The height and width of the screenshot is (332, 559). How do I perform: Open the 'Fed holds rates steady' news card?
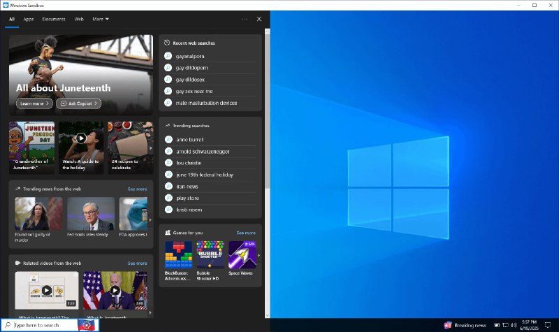[x=91, y=217]
